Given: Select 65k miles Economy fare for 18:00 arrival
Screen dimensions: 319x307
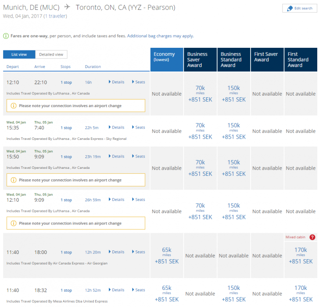Looking at the screenshot, I should click(x=167, y=256).
